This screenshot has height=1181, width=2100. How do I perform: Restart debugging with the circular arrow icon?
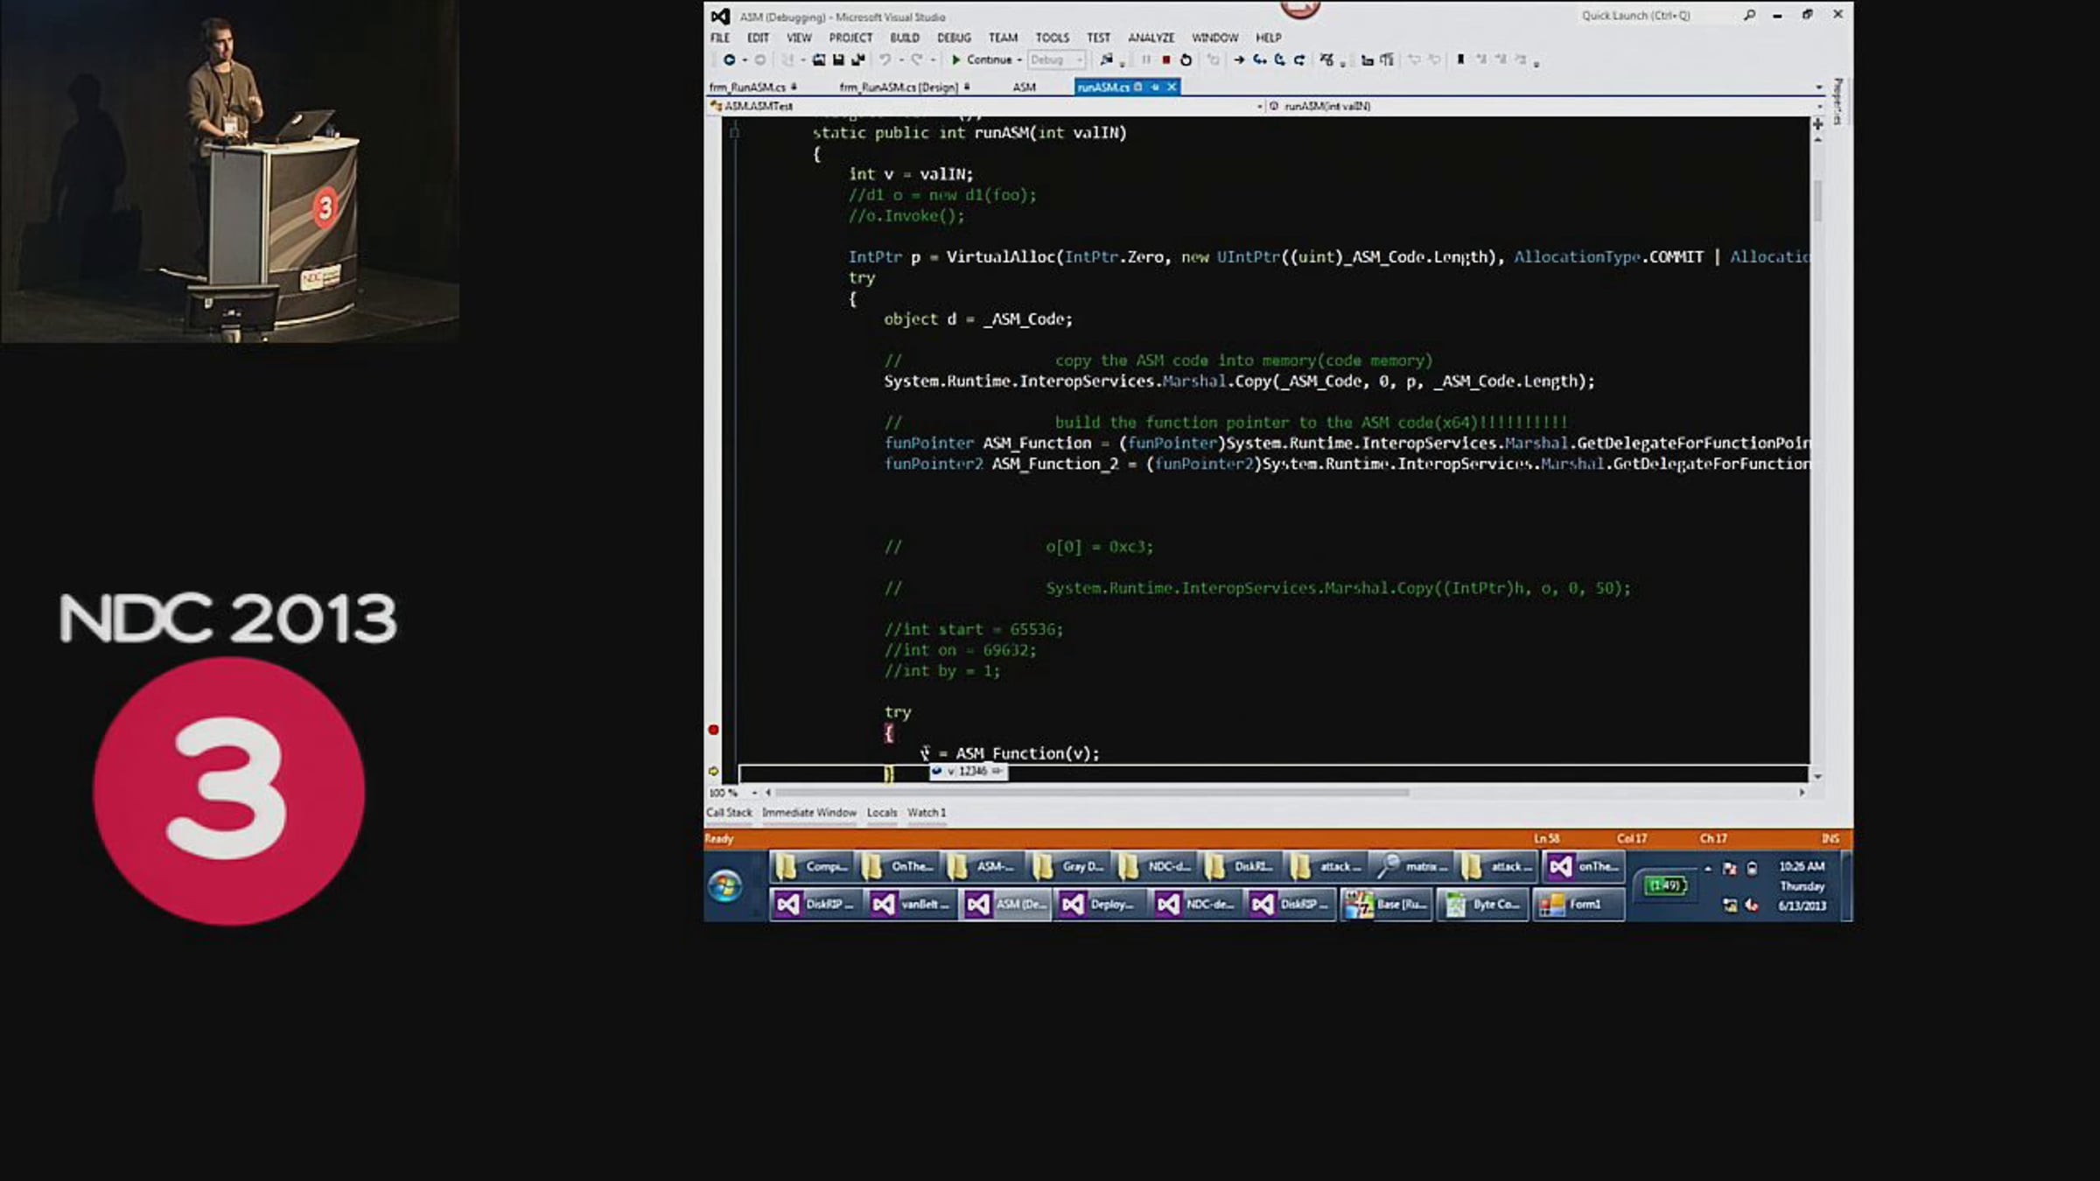[x=1186, y=60]
